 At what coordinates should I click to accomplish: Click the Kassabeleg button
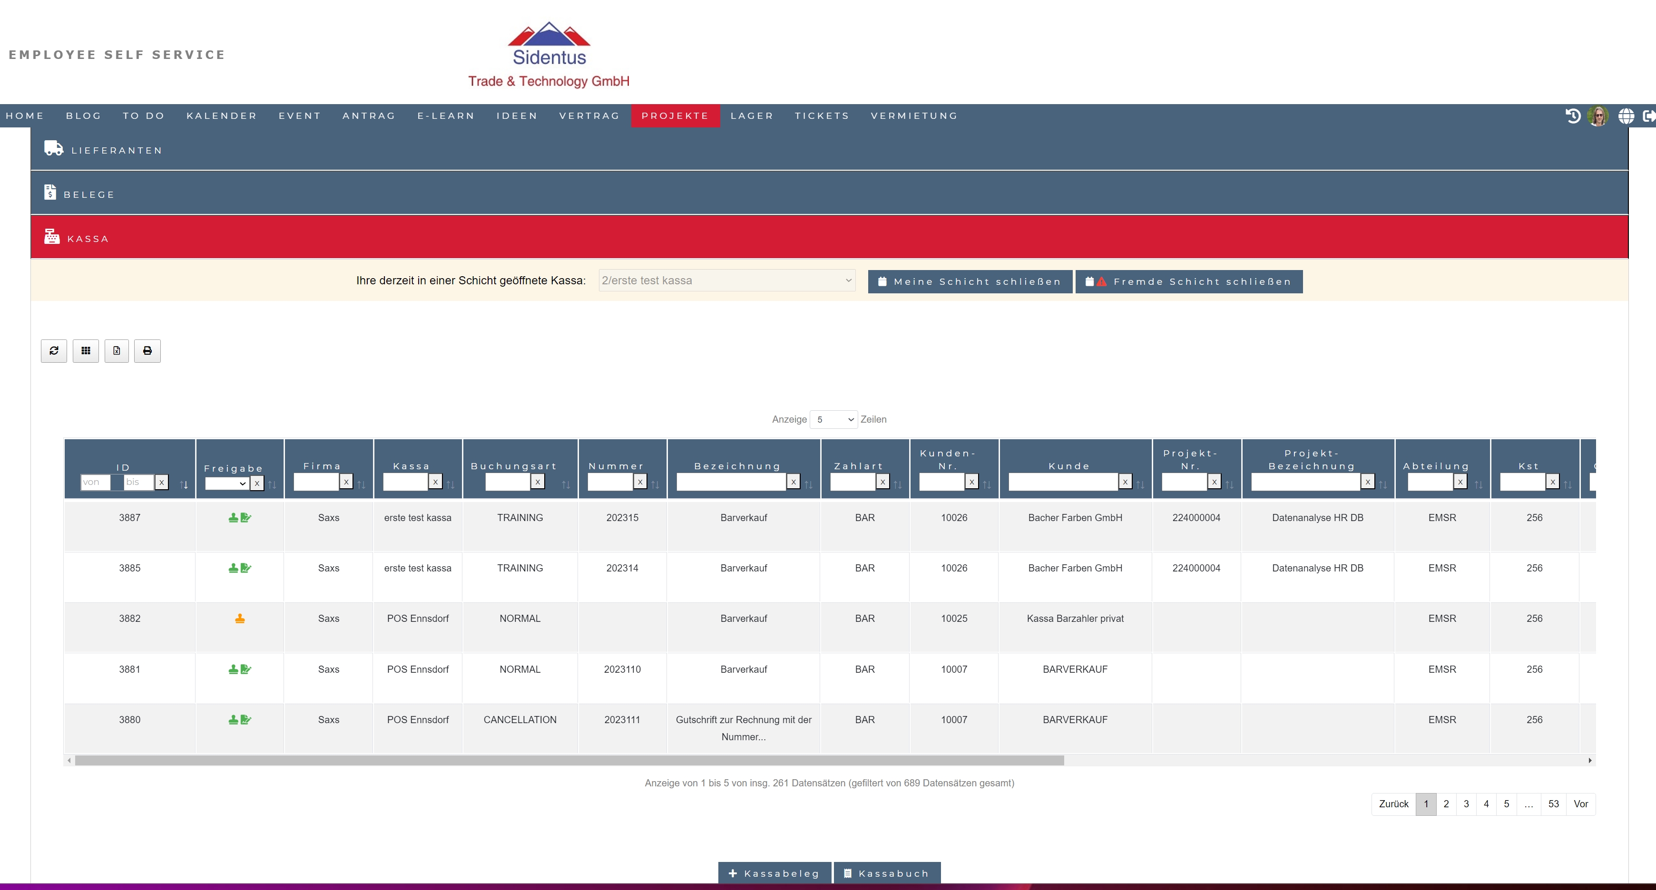coord(774,873)
